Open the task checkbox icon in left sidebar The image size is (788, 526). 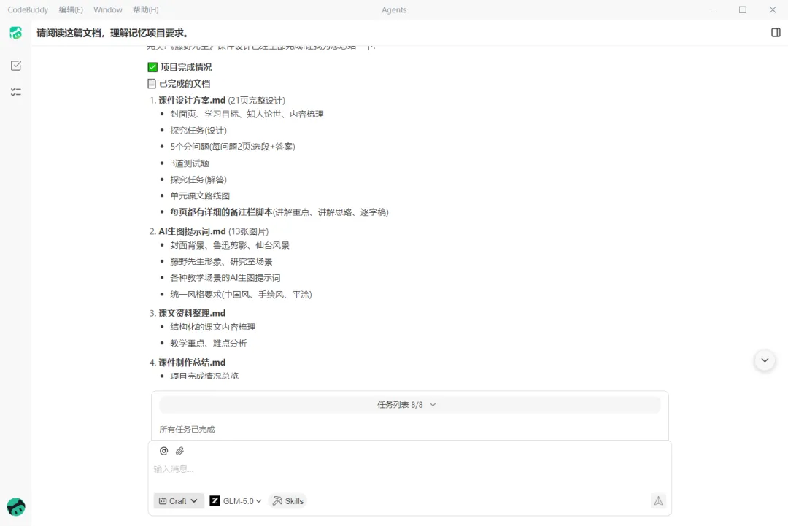tap(15, 66)
